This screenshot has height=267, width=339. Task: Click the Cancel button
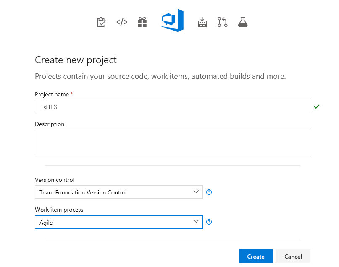click(x=293, y=256)
